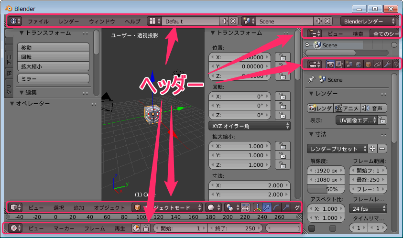Open the XYZ オイラー角 rotation mode dropdown
Screen dimensions: 403x238
pyautogui.click(x=250, y=126)
